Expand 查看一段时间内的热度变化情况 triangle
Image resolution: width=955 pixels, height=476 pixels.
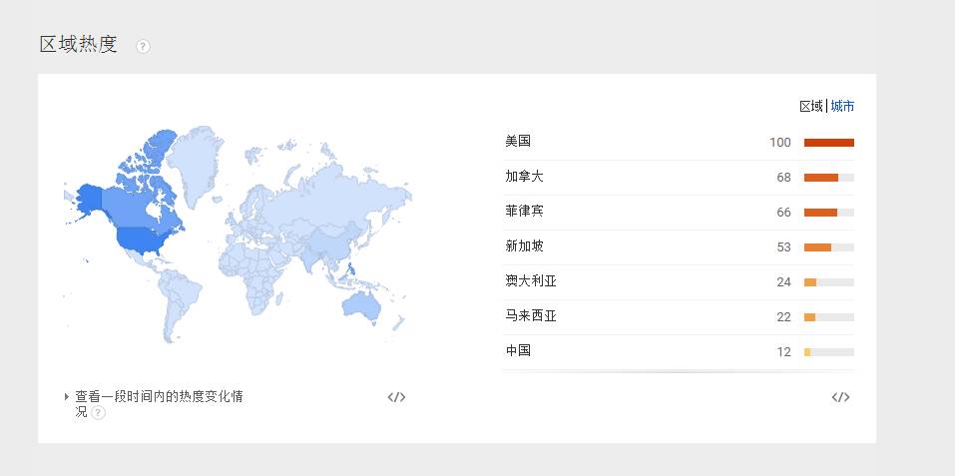coord(67,397)
